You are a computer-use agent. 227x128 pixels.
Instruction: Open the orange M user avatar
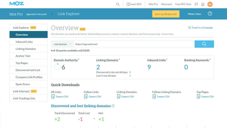pos(210,4)
